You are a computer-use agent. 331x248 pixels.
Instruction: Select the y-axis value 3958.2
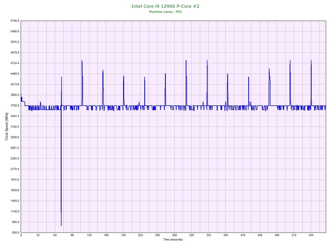click(x=15, y=95)
